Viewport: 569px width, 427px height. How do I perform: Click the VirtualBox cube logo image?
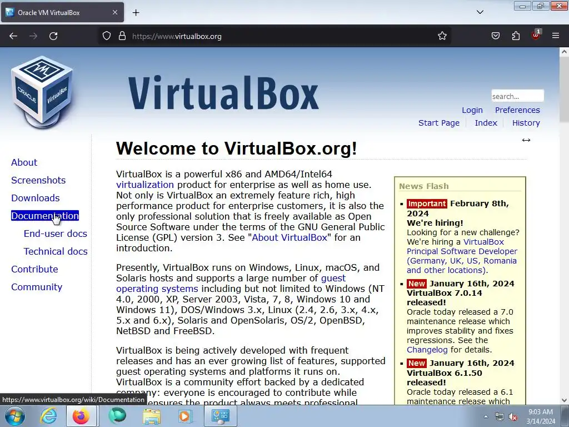(42, 92)
